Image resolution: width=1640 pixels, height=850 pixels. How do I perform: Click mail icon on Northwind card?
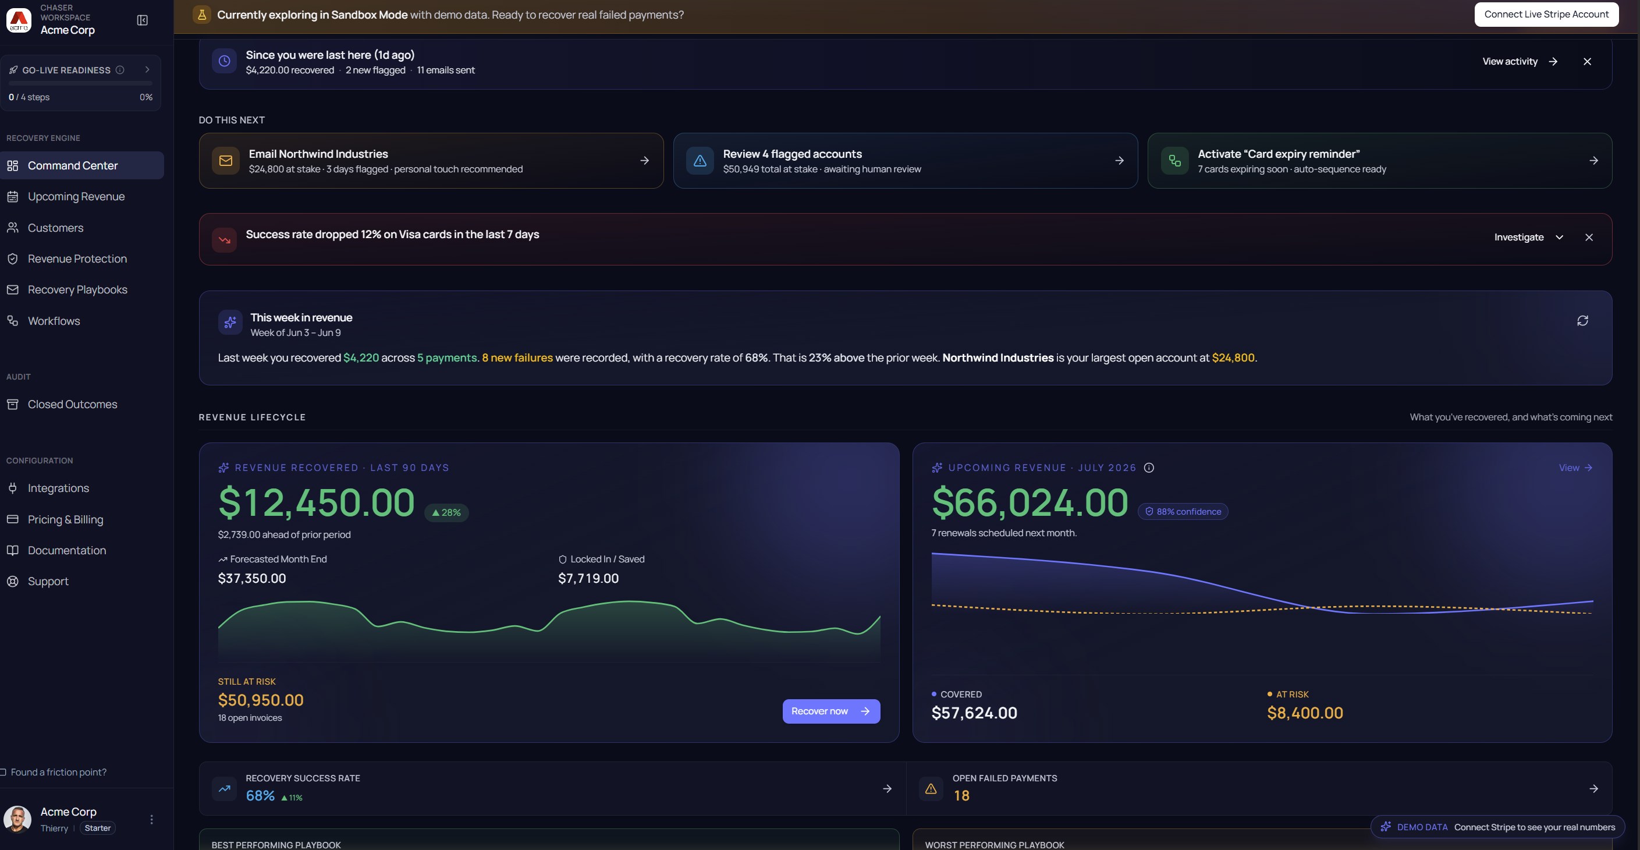(225, 161)
